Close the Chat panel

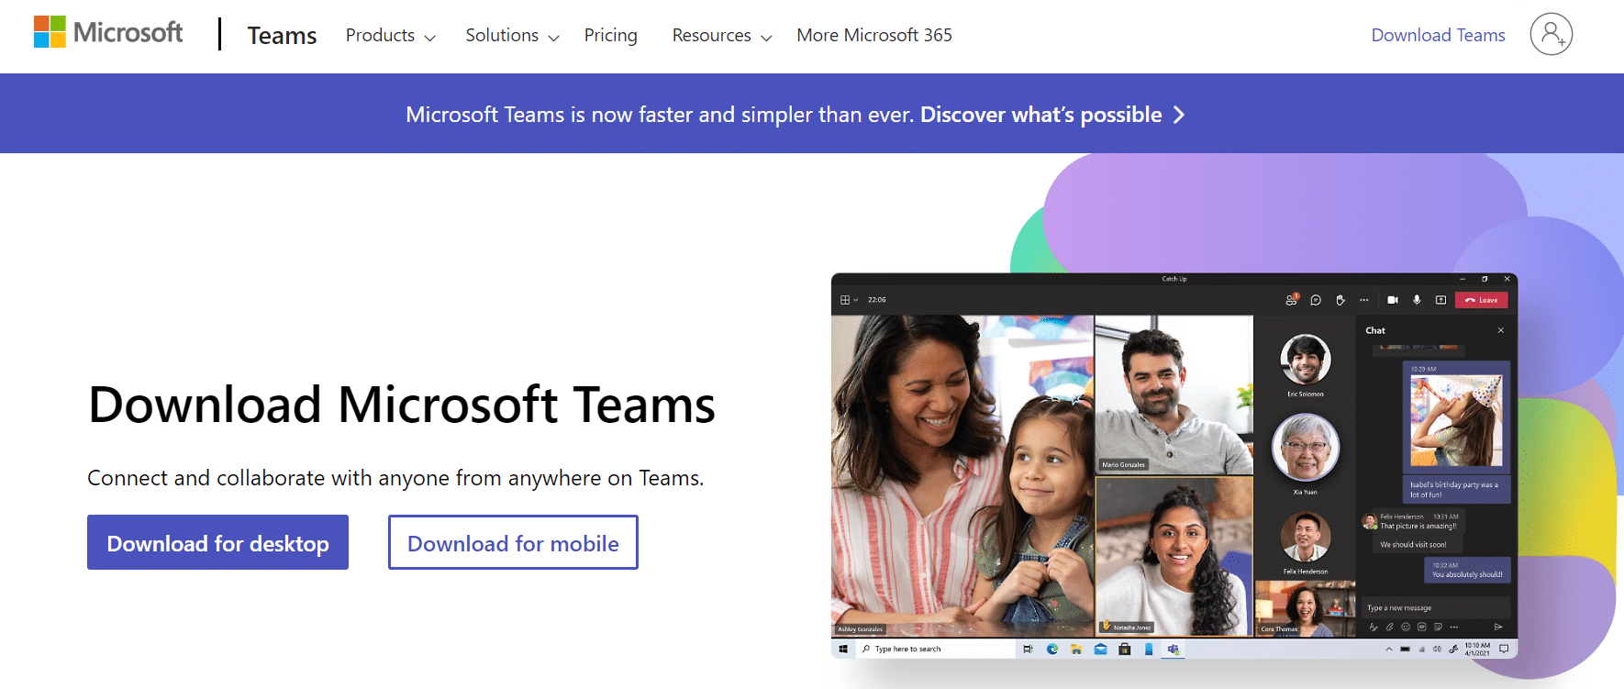1501,330
